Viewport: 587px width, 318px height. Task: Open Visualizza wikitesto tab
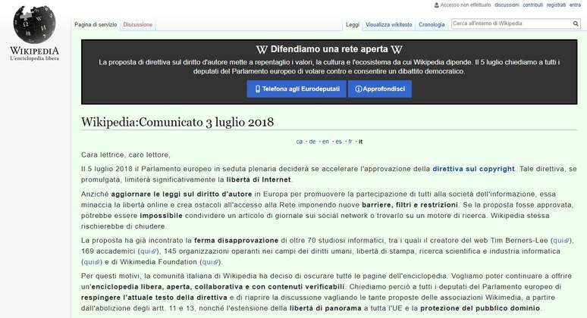(389, 24)
